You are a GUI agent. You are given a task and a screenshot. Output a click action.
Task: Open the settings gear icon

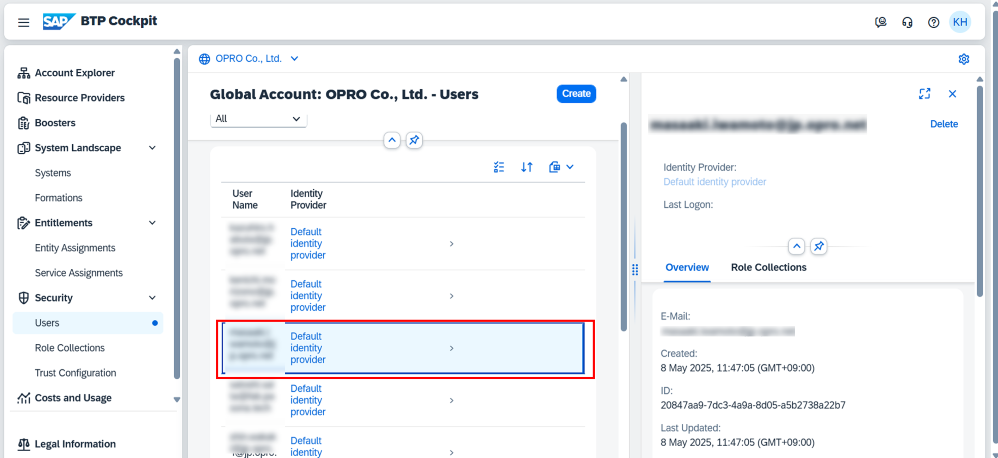coord(964,59)
